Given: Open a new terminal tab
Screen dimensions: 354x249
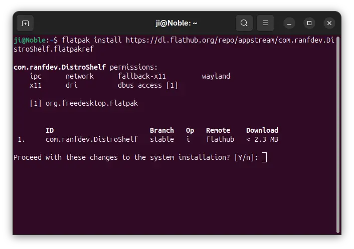Looking at the screenshot, I should 25,23.
